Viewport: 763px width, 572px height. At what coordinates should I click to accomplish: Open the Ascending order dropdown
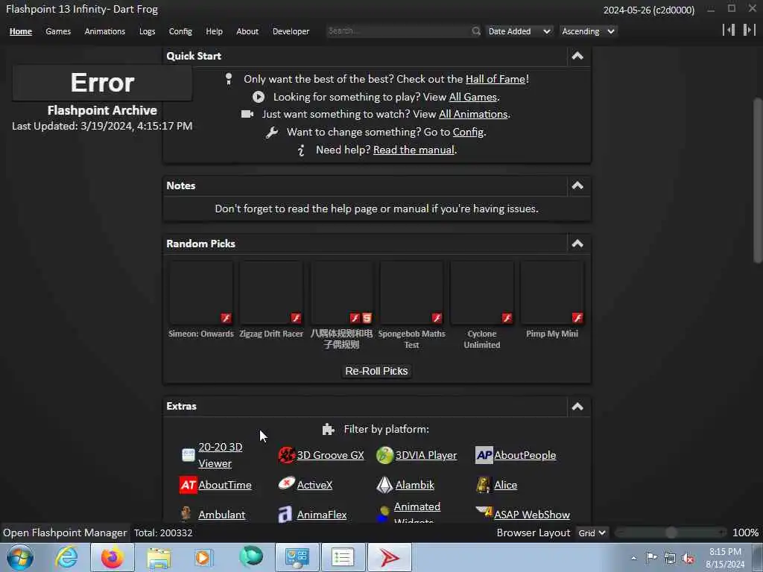588,31
